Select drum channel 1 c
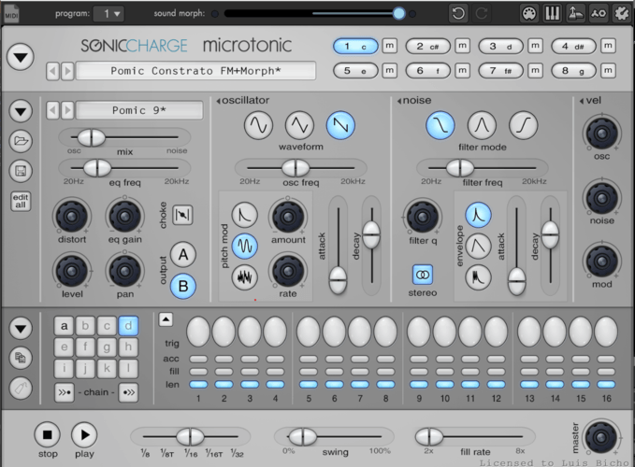Screen dimensions: 635x467 (355, 47)
